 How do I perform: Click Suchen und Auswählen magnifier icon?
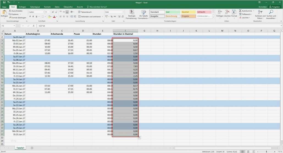coord(271,12)
